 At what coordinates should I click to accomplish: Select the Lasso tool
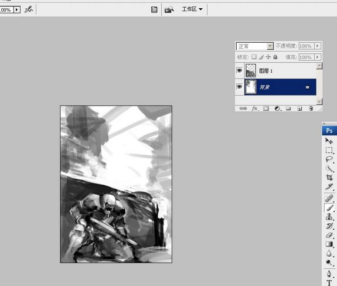point(329,159)
